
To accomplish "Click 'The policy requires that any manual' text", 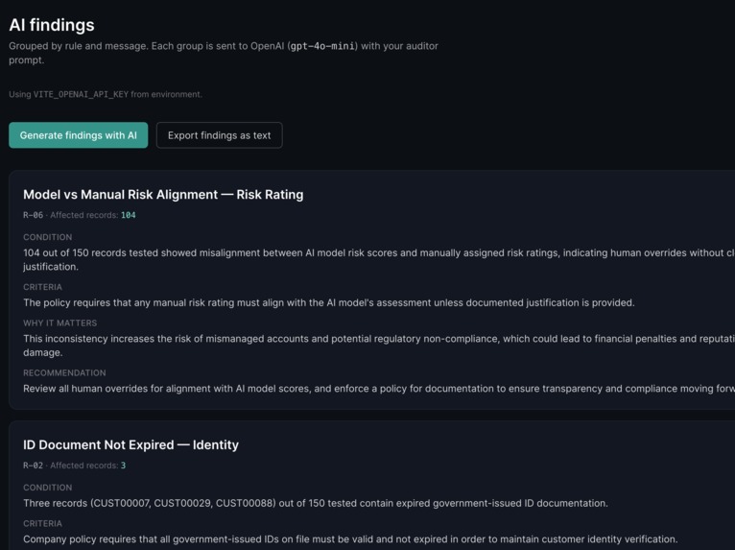I will tap(328, 302).
